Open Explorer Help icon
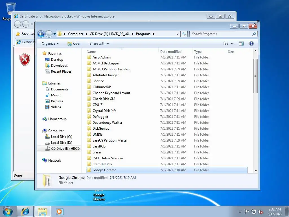Screen dimensions: 289x217 [251, 44]
